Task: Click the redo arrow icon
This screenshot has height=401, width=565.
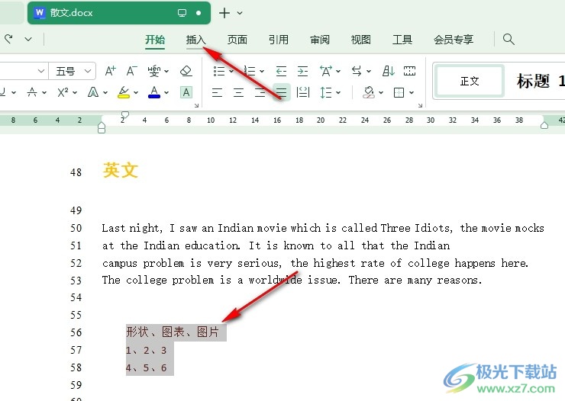Action: [8, 38]
